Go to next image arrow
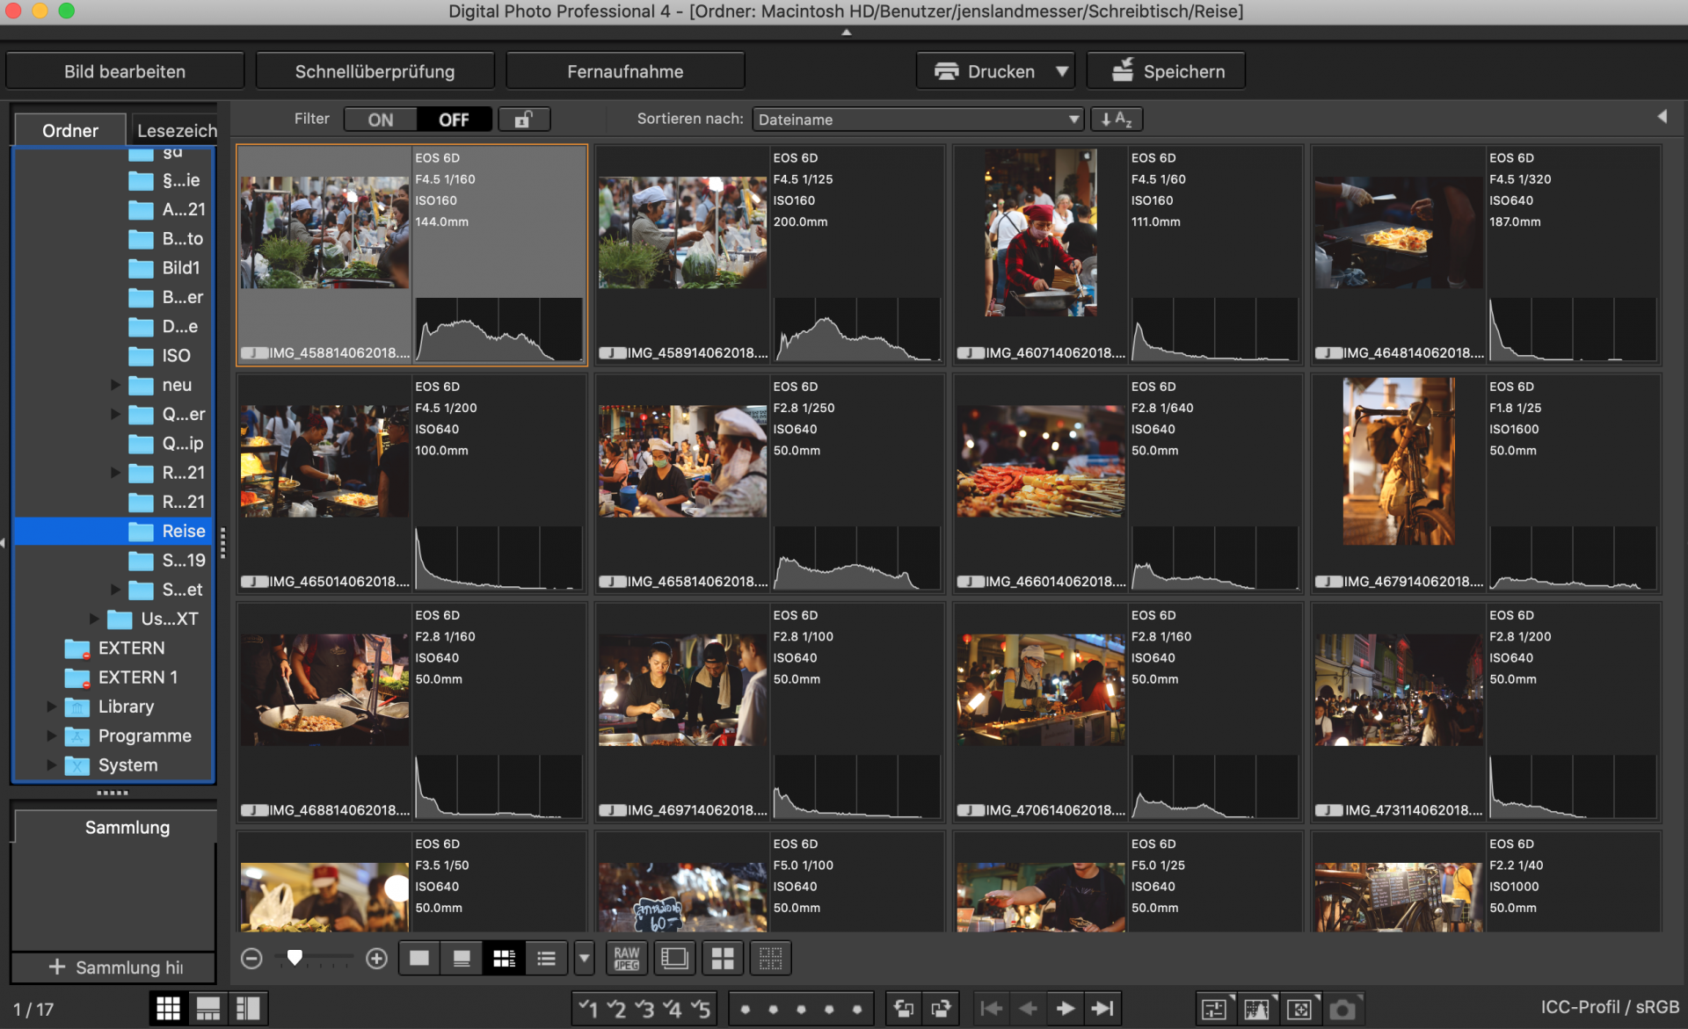The image size is (1688, 1029). (1066, 1009)
